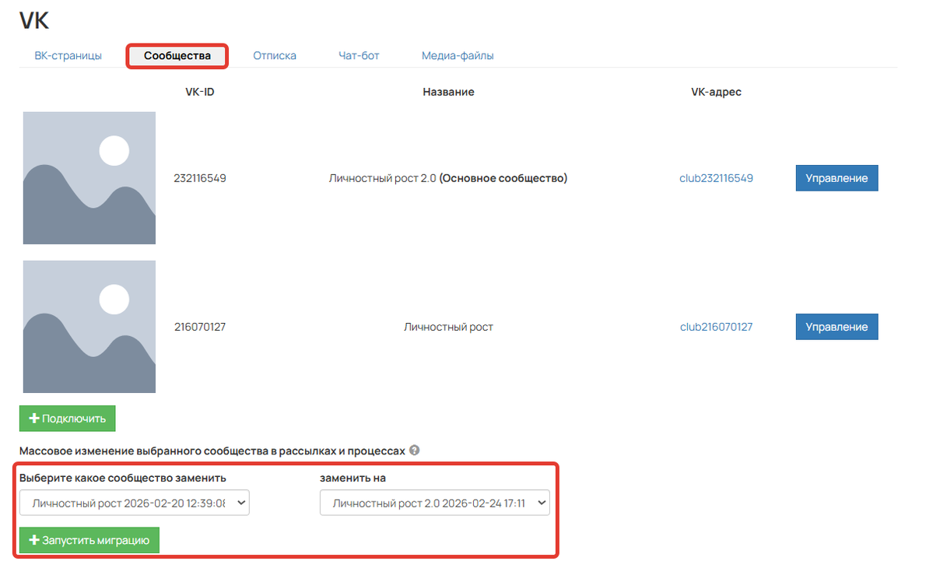The height and width of the screenshot is (561, 933).
Task: Open the 'заменить на' dropdown
Action: click(434, 503)
